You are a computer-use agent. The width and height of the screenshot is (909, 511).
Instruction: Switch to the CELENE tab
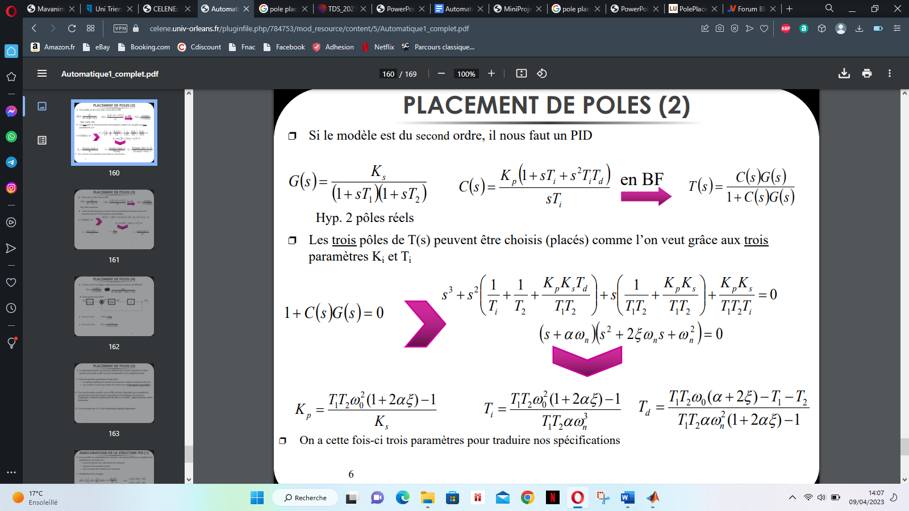pyautogui.click(x=166, y=9)
